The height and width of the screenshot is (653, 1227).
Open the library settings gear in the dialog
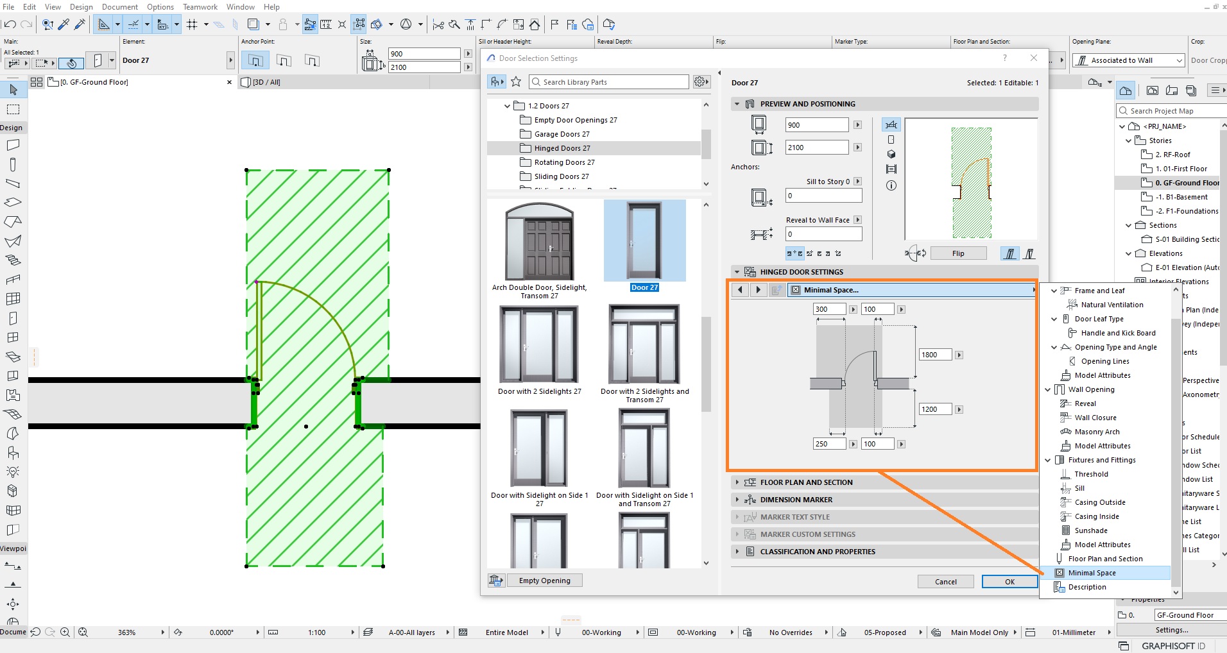pyautogui.click(x=701, y=81)
